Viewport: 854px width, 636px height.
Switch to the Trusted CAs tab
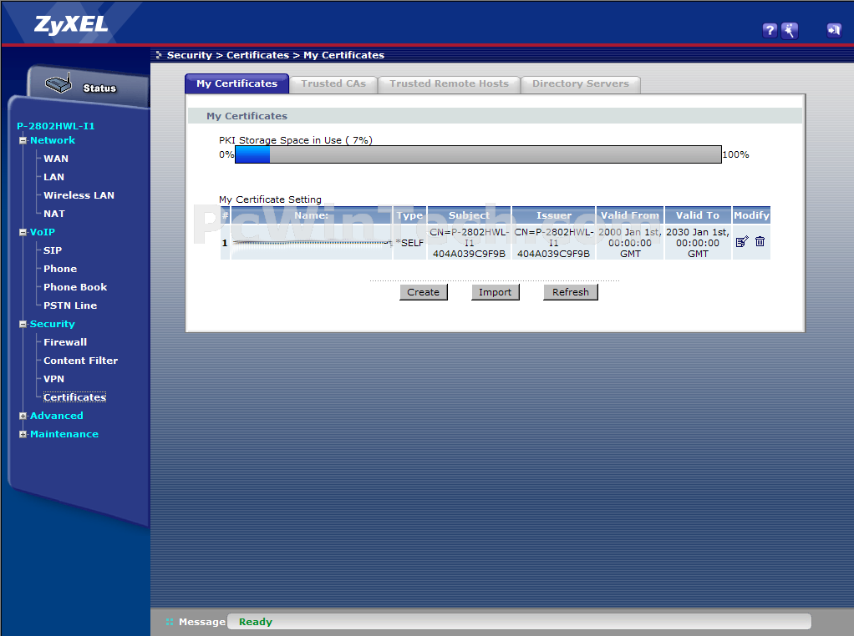(333, 83)
